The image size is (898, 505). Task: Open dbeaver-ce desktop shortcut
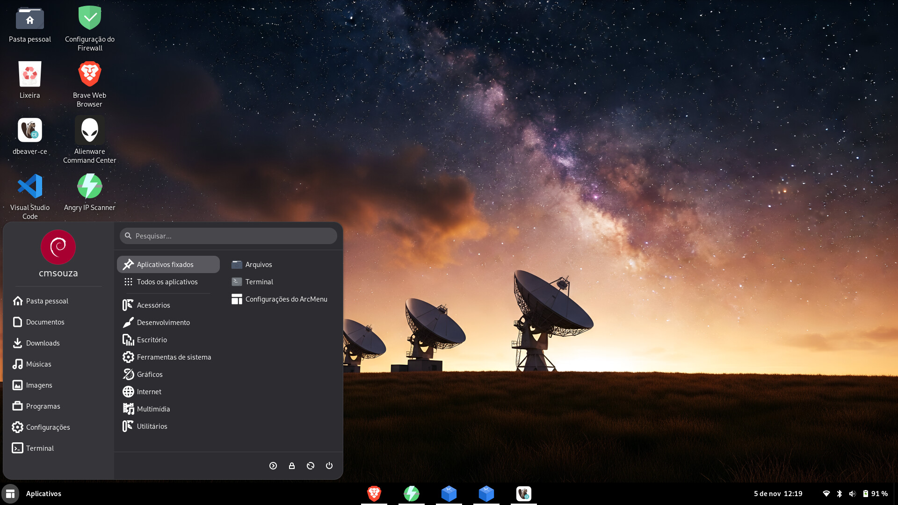[30, 130]
